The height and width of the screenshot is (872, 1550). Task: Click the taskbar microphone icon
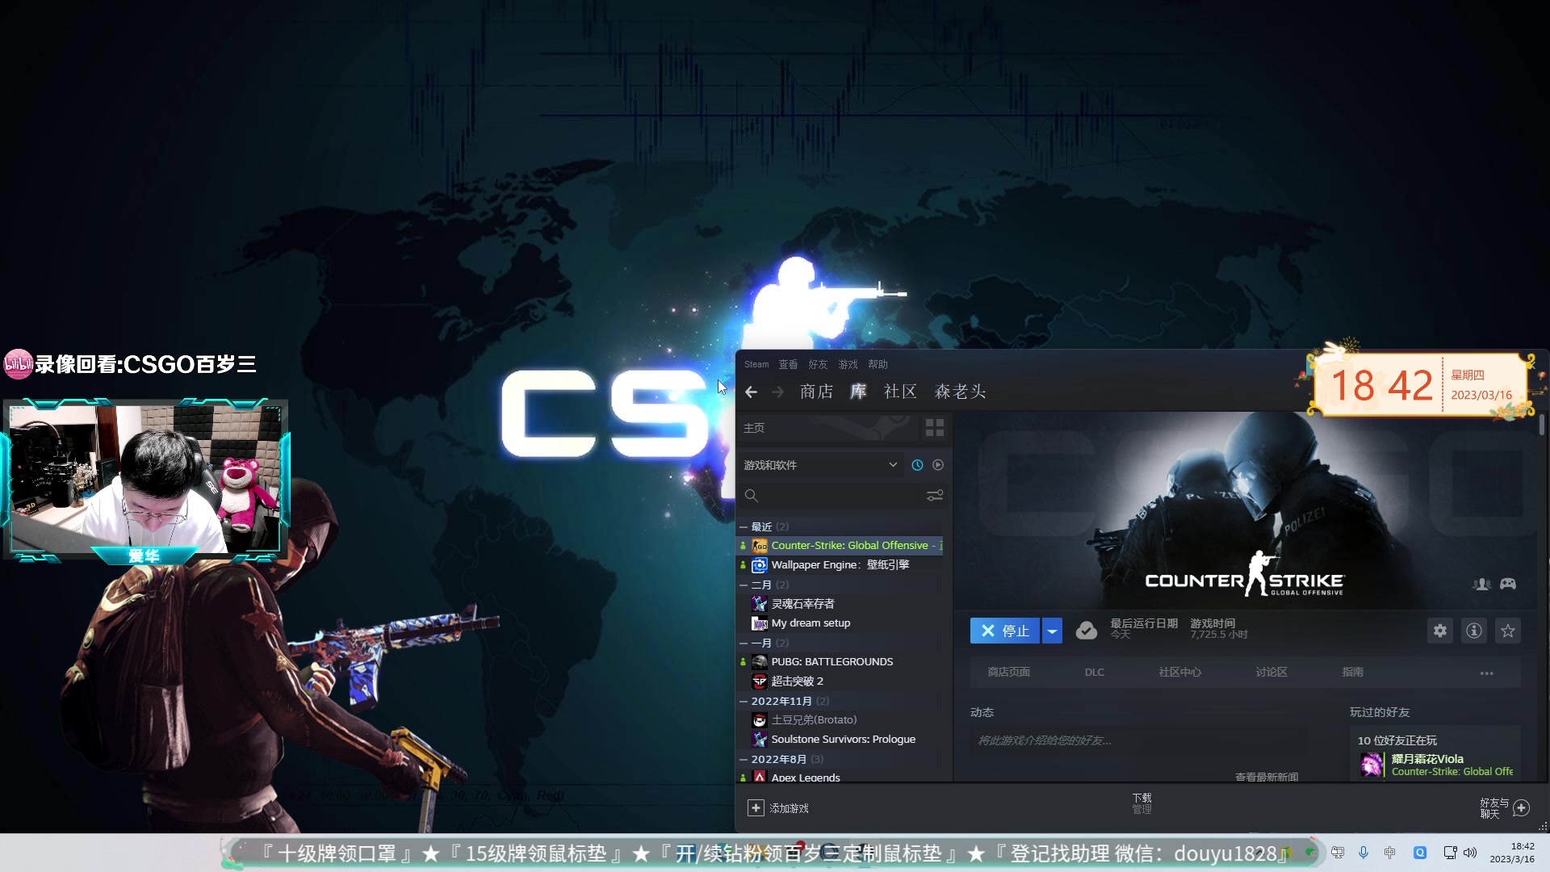point(1364,853)
